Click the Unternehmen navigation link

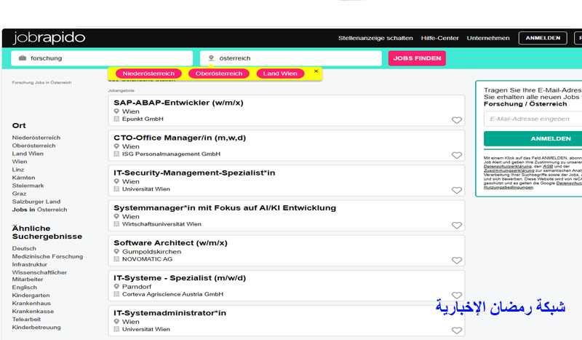coord(488,38)
